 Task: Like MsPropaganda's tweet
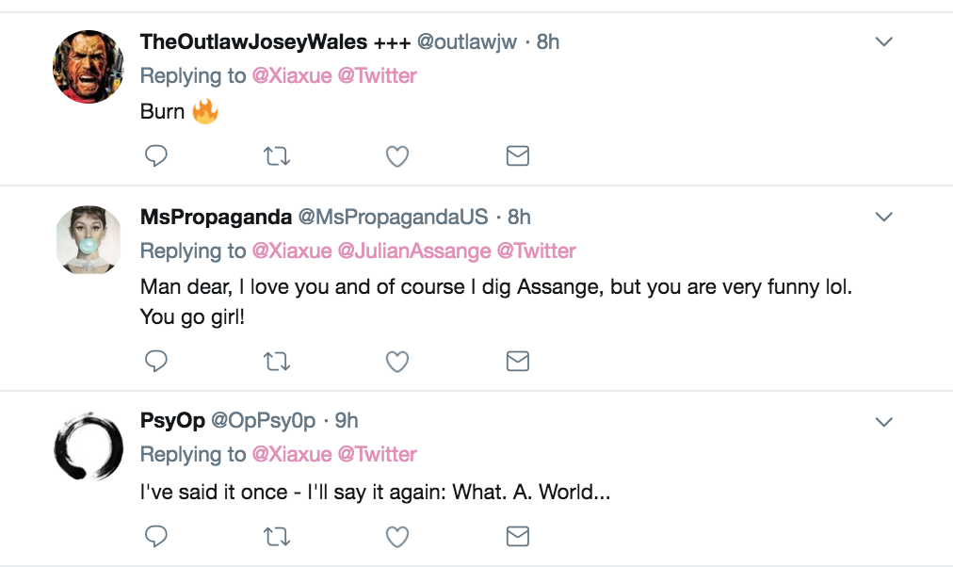[x=397, y=363]
